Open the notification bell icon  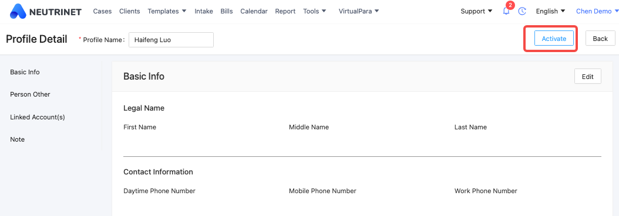pyautogui.click(x=506, y=11)
